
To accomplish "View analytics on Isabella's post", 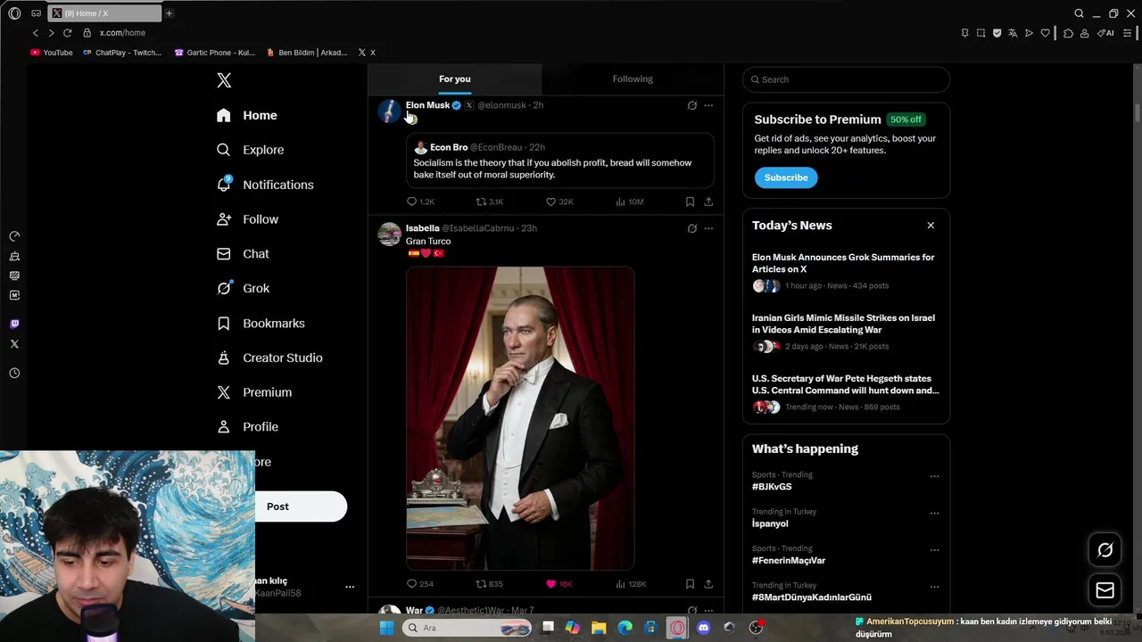I will tap(631, 584).
